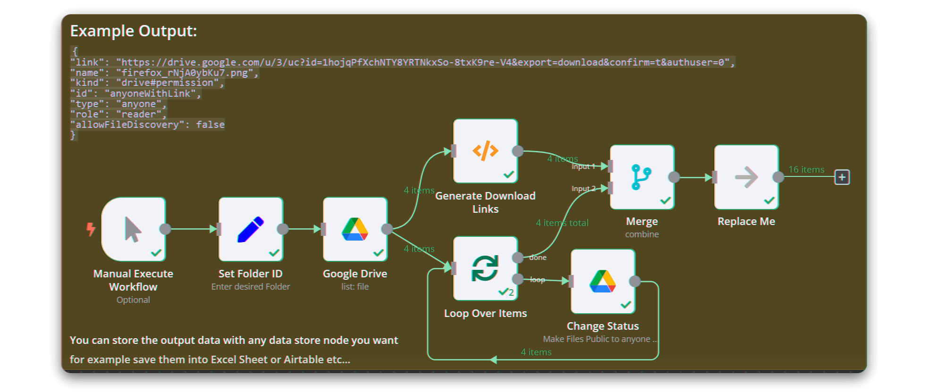Image resolution: width=928 pixels, height=392 pixels.
Task: Select the Loop Over Items node
Action: 485,268
